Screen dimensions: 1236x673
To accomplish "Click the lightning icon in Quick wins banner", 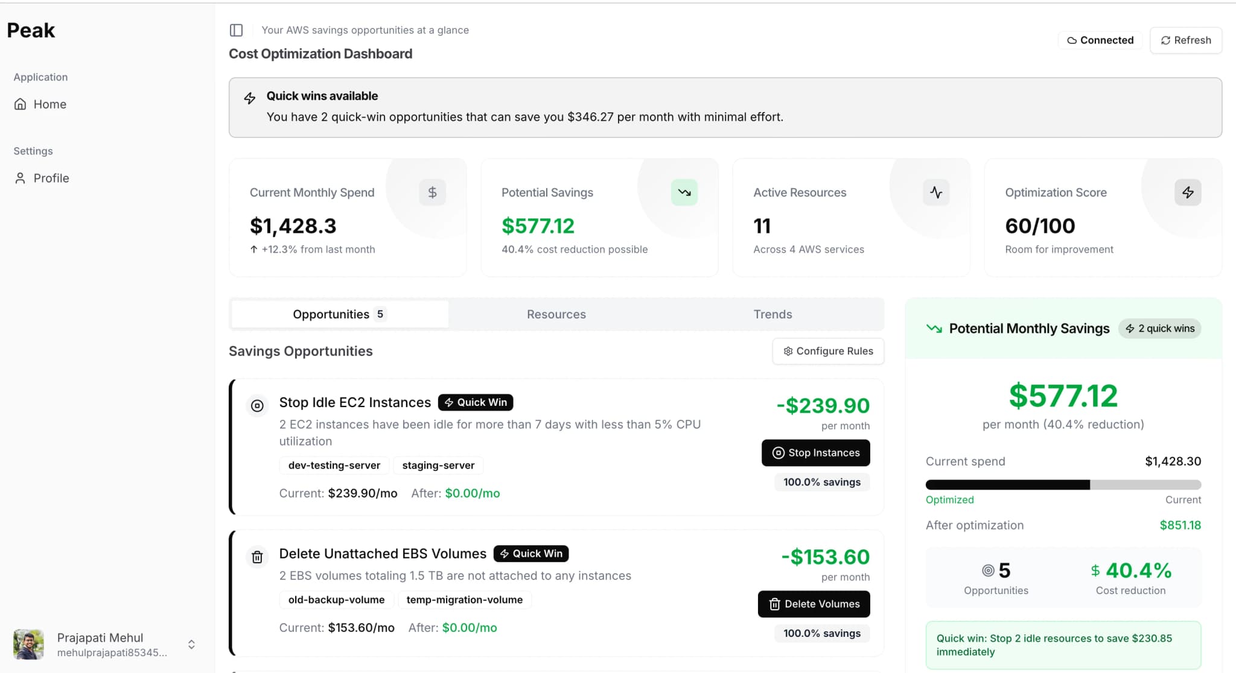I will [250, 98].
